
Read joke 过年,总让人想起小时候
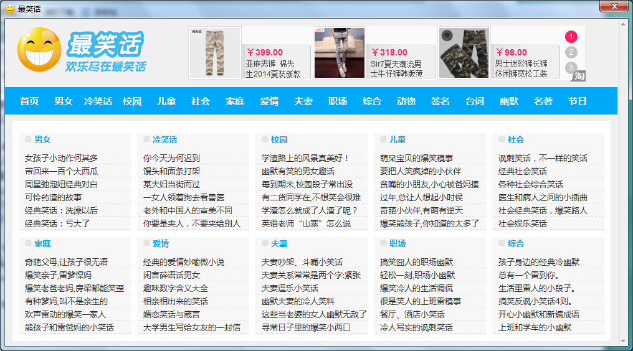pos(421,197)
